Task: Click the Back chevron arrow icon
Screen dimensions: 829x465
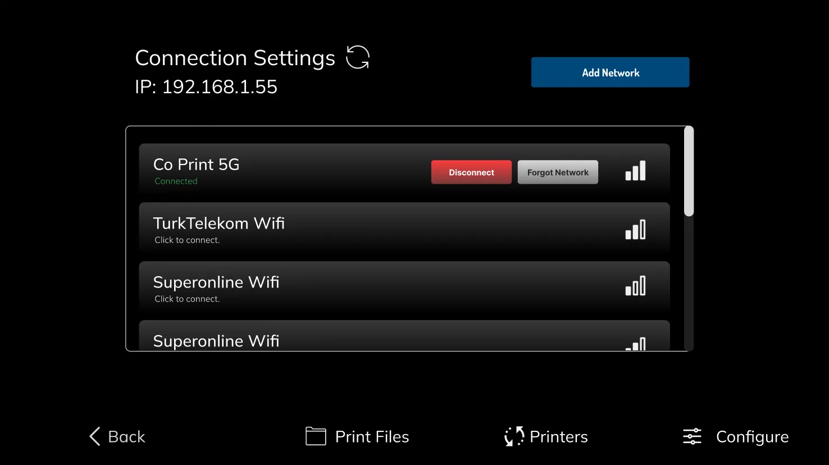Action: (x=95, y=436)
